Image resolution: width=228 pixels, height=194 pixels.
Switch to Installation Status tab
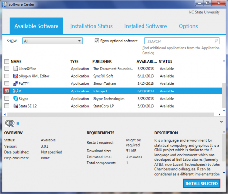[91, 26]
